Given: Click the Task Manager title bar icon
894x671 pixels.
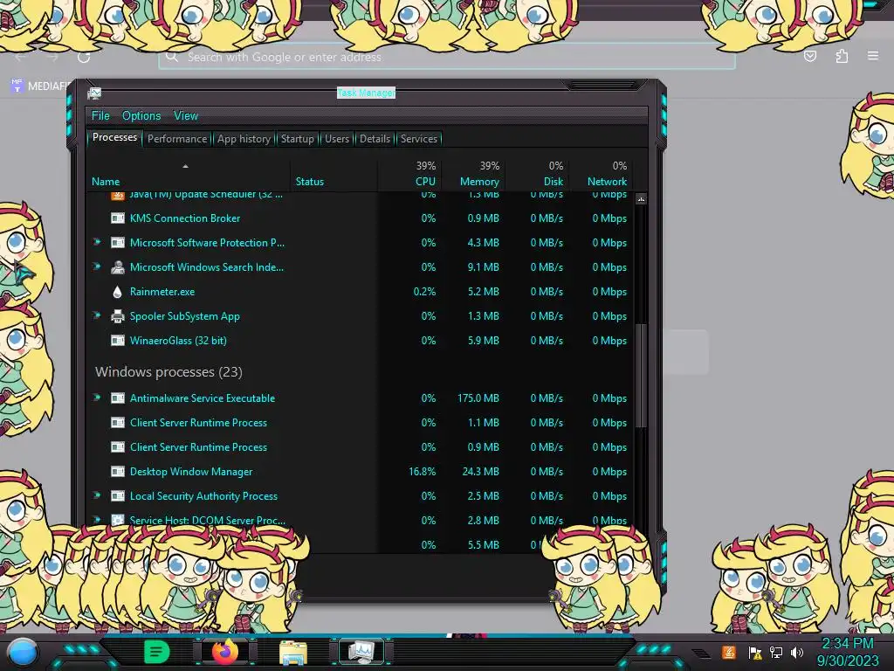Looking at the screenshot, I should tap(94, 93).
